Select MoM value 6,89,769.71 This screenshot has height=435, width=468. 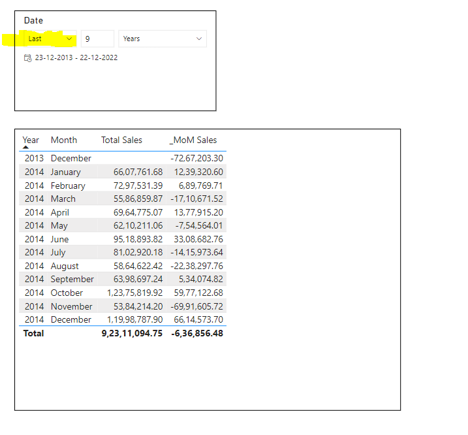tap(201, 186)
